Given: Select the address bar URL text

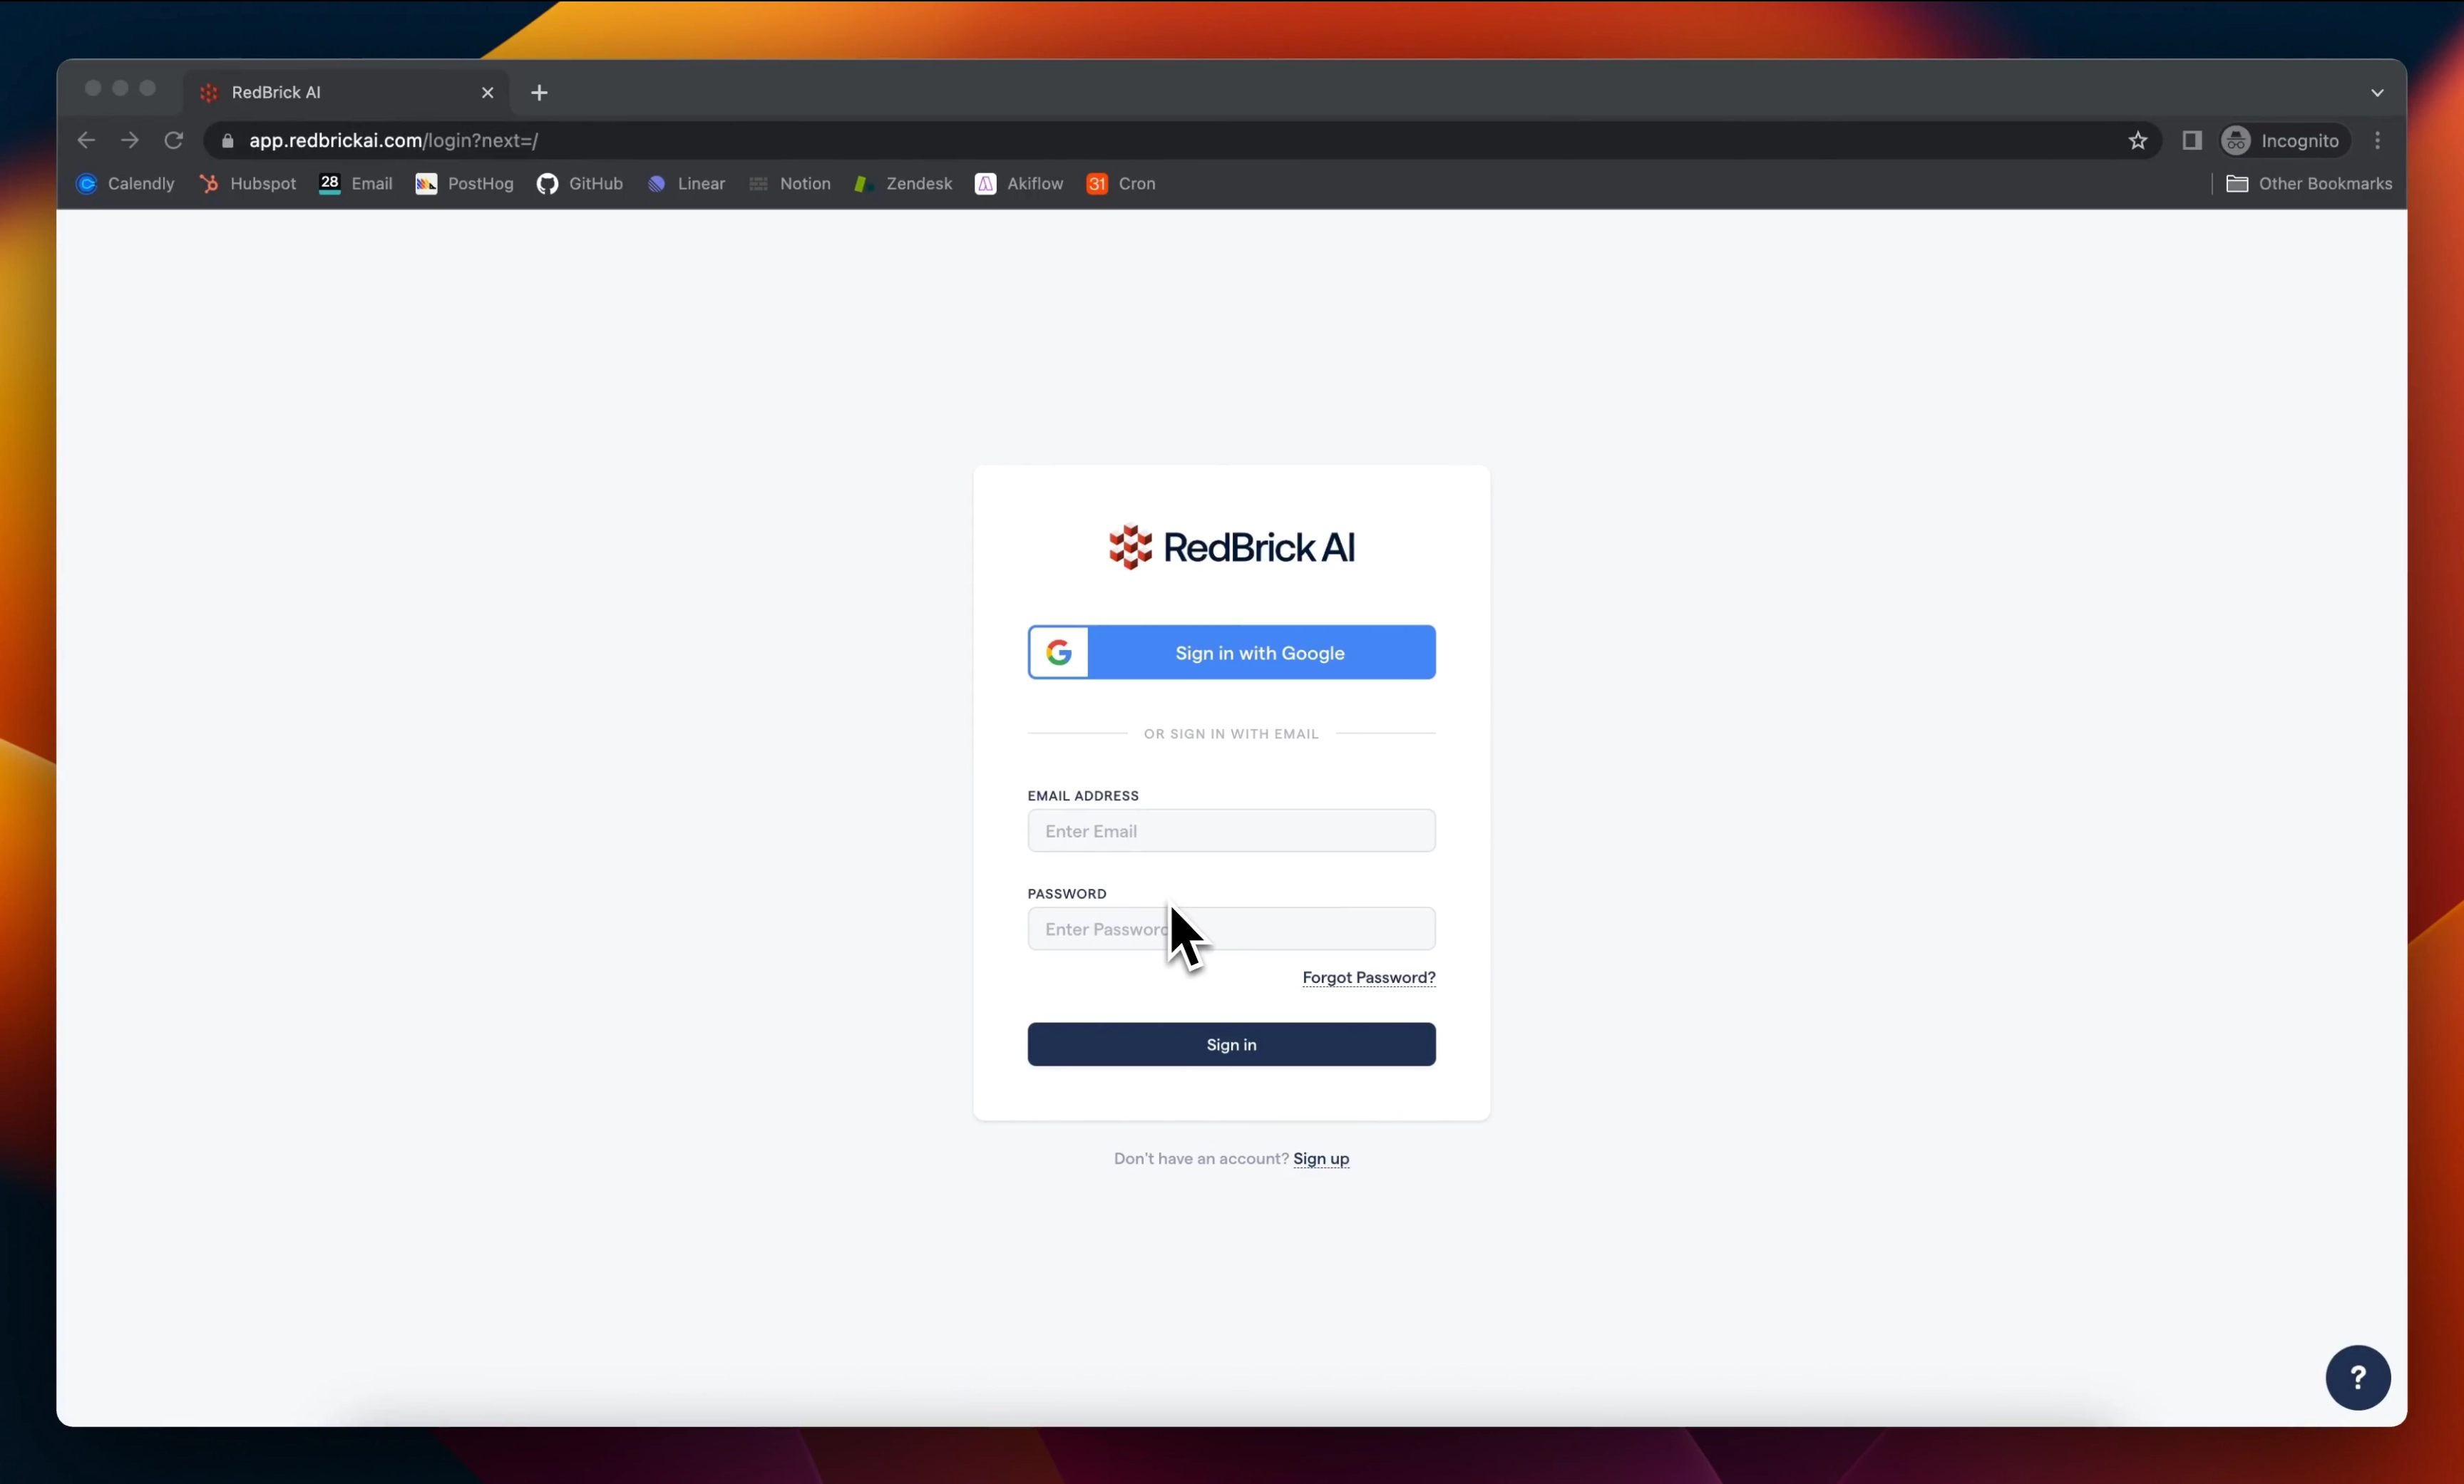Looking at the screenshot, I should pos(393,140).
